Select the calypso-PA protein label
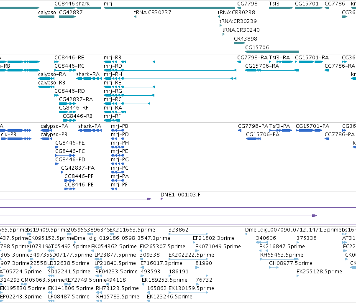The height and width of the screenshot is (303, 356). click(x=54, y=126)
